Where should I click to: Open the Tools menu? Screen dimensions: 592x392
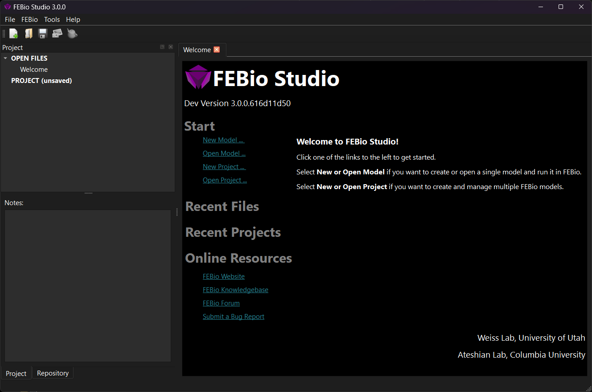coord(52,20)
